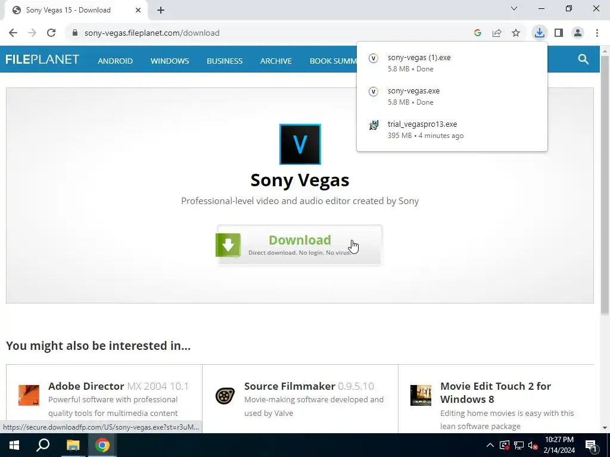Open the Adobe Director MX 2004 link
Viewport: 610px width, 457px height.
click(119, 386)
